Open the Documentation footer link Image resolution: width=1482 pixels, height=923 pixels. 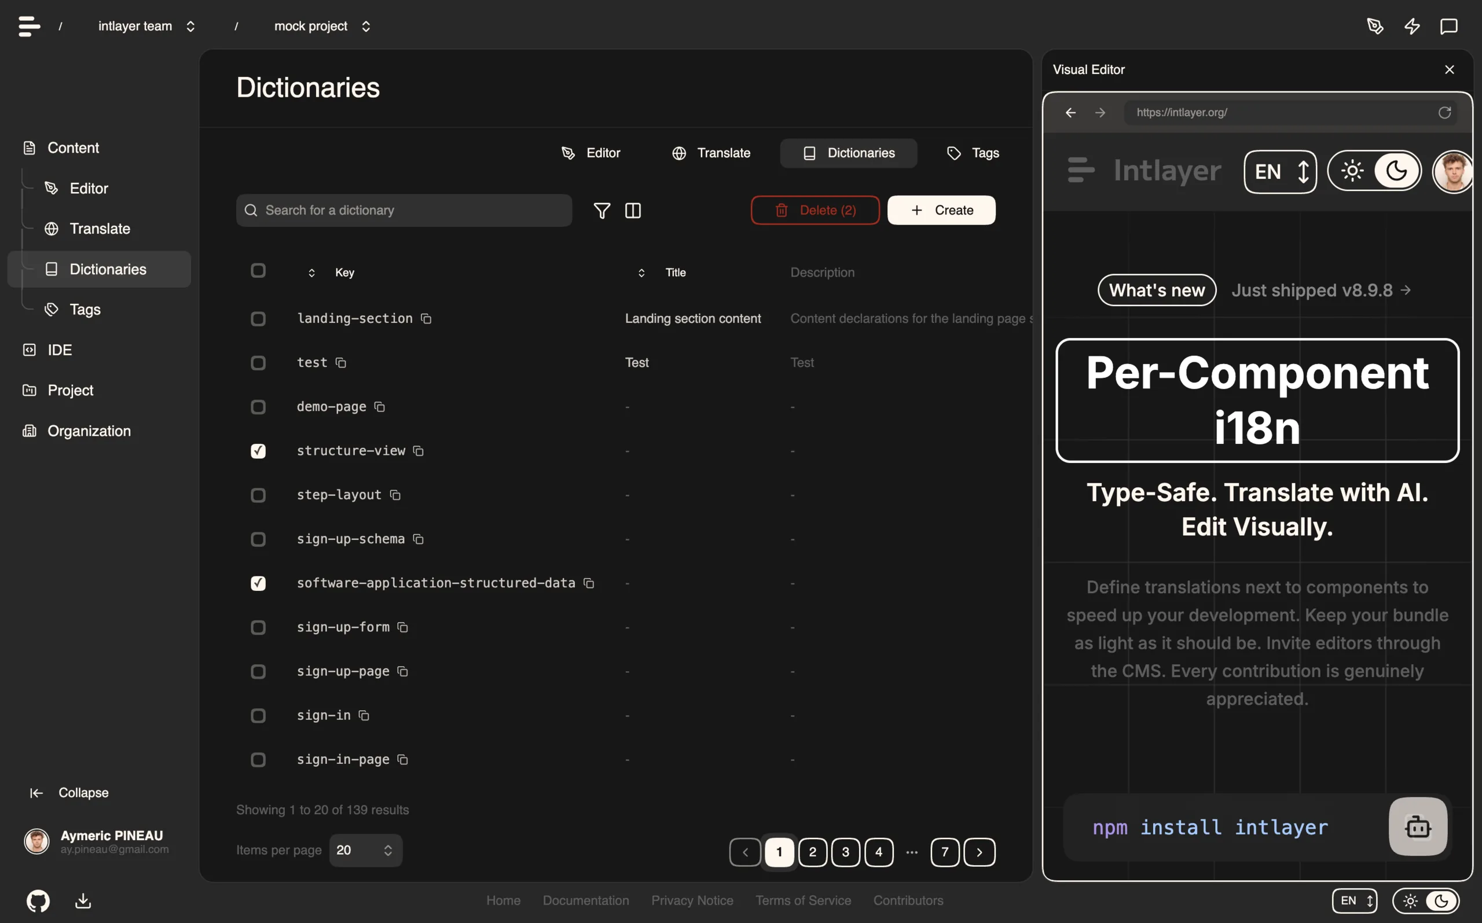point(586,900)
